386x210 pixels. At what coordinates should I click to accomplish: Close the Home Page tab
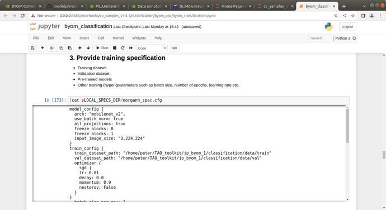pyautogui.click(x=250, y=6)
